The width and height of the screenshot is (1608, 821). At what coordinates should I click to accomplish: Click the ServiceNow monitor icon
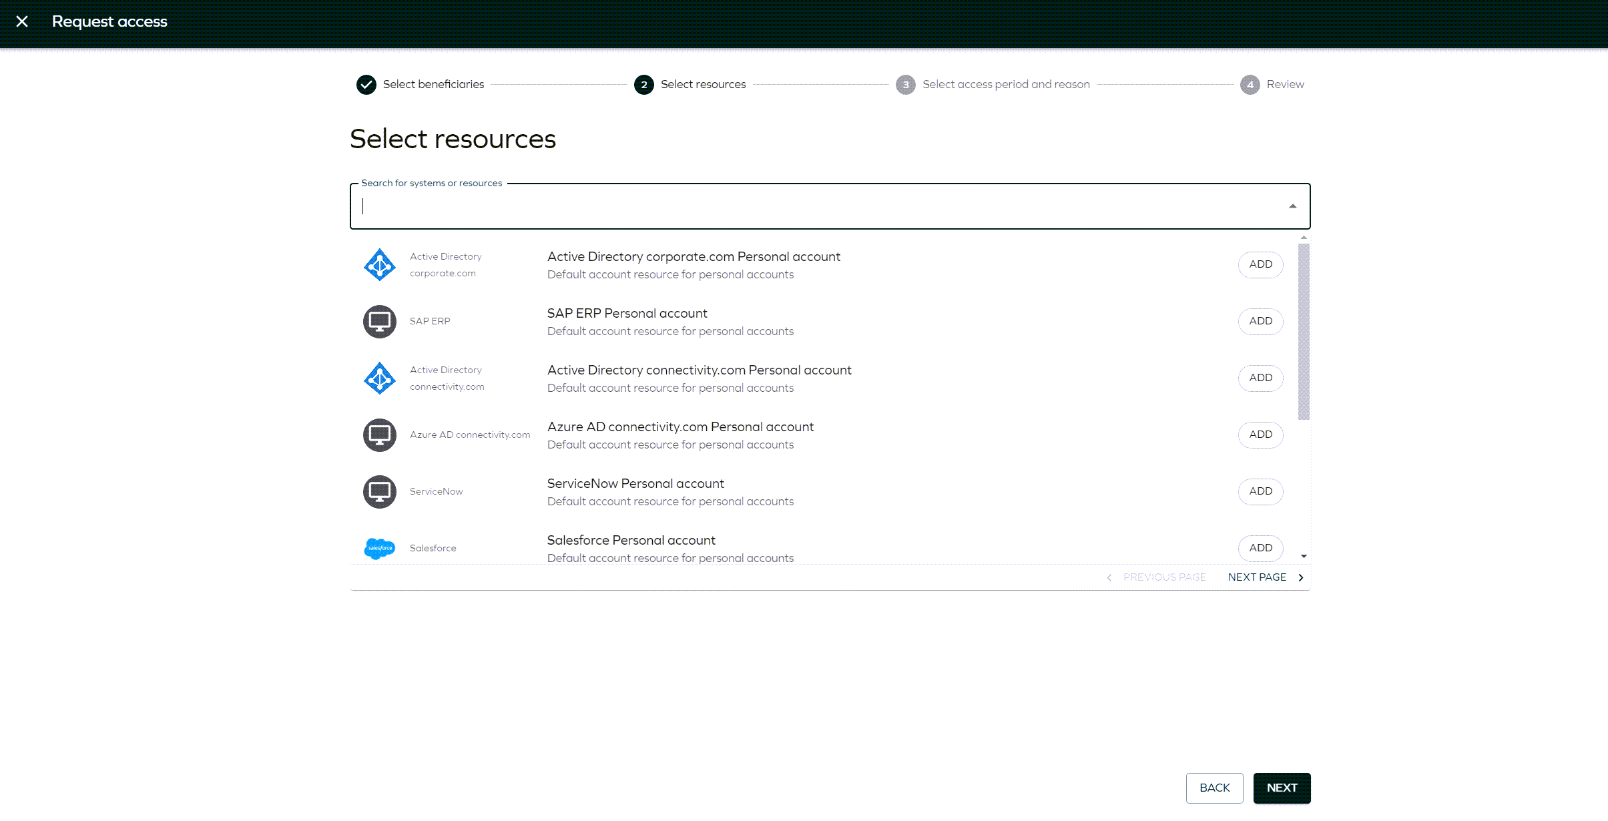click(379, 492)
